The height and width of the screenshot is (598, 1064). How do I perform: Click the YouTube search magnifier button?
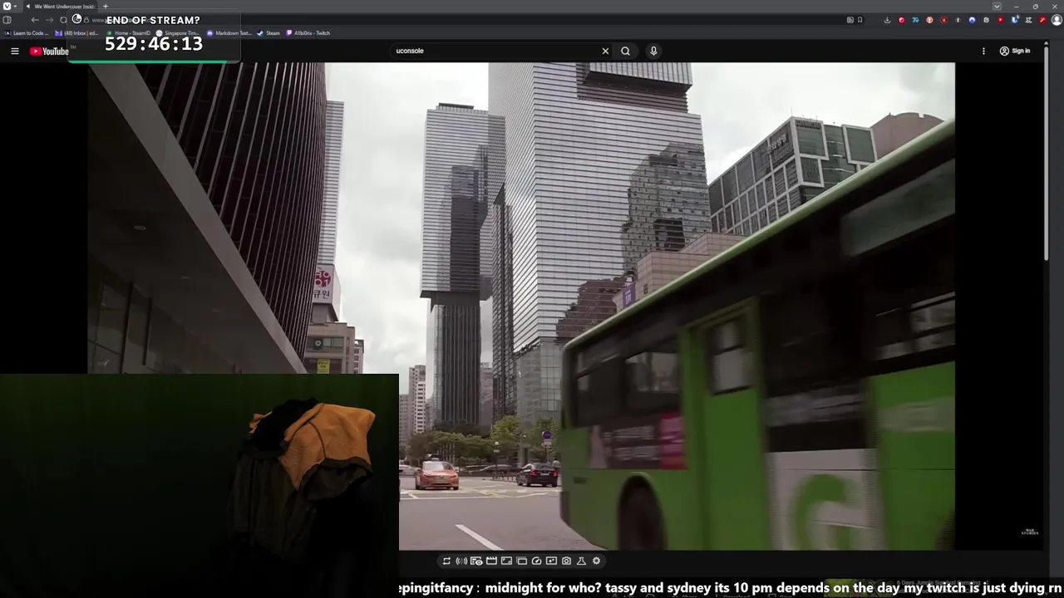click(x=626, y=51)
